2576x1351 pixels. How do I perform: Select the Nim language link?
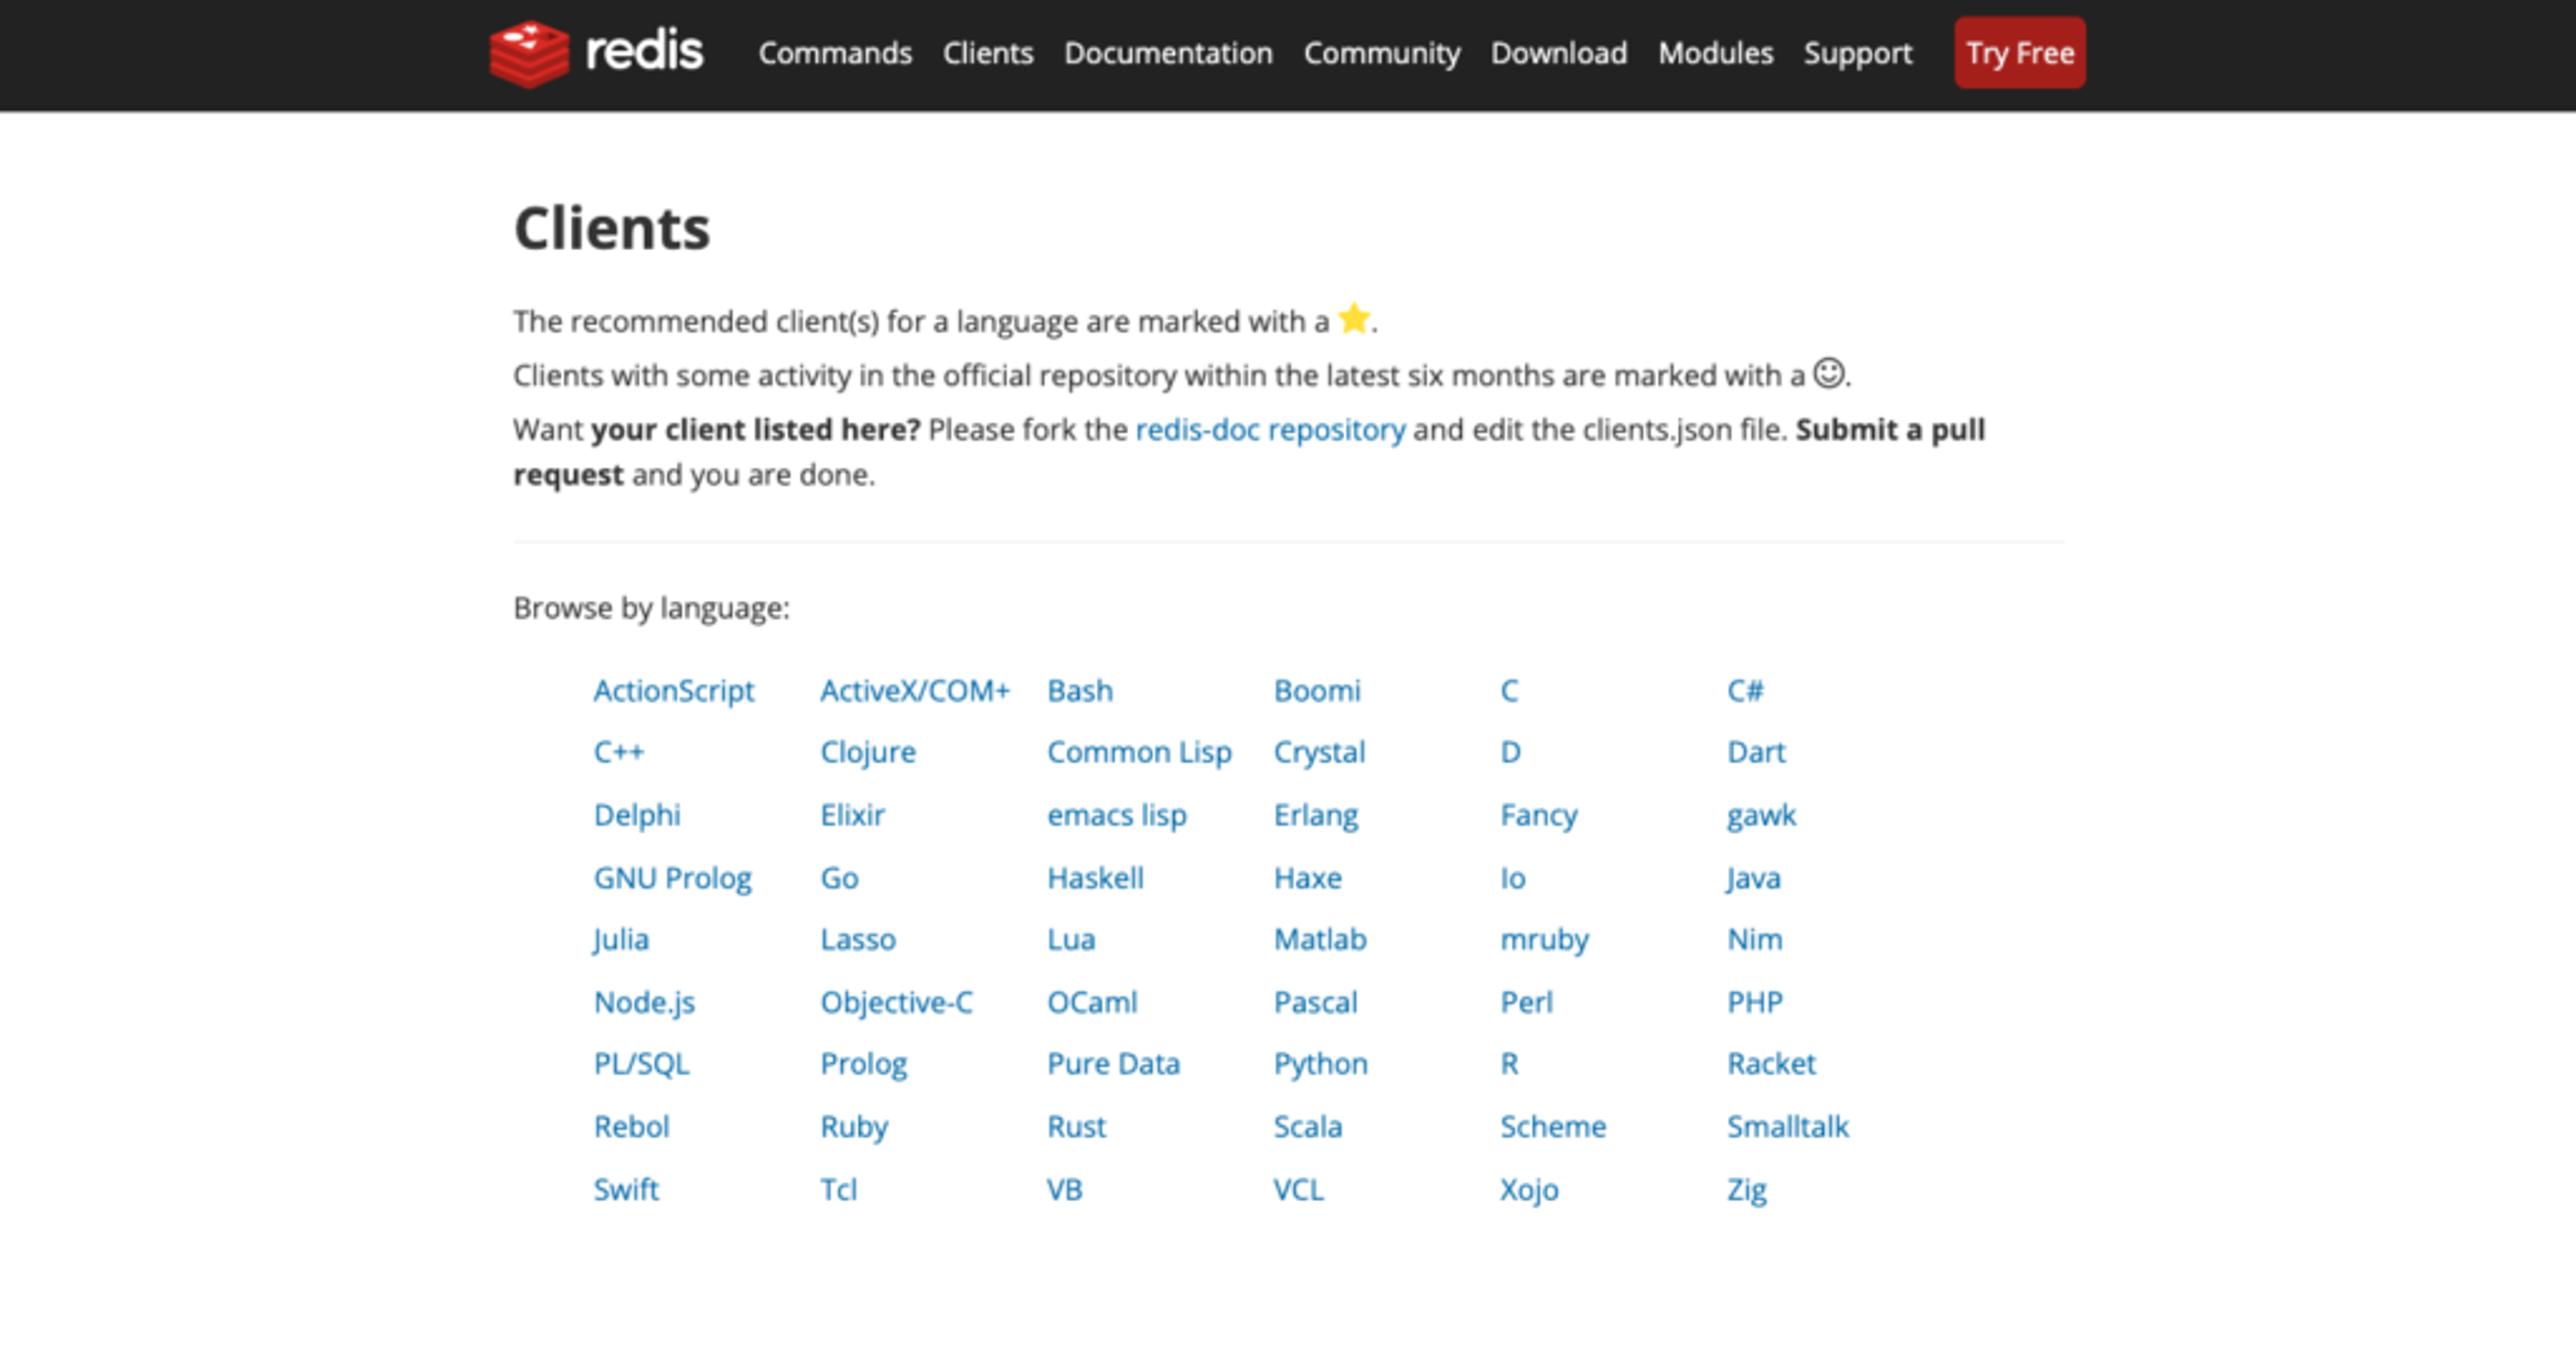(x=1755, y=939)
